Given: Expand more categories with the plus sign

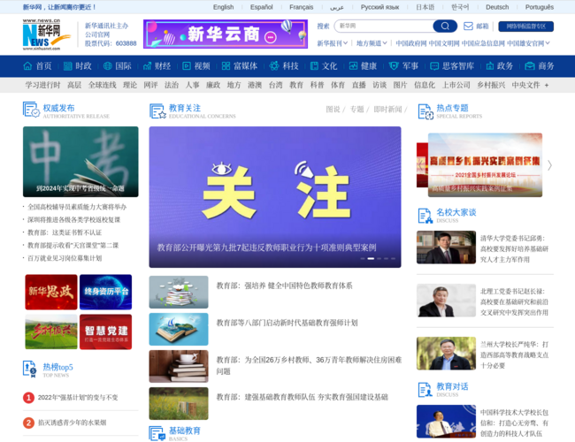Looking at the screenshot, I should point(546,86).
